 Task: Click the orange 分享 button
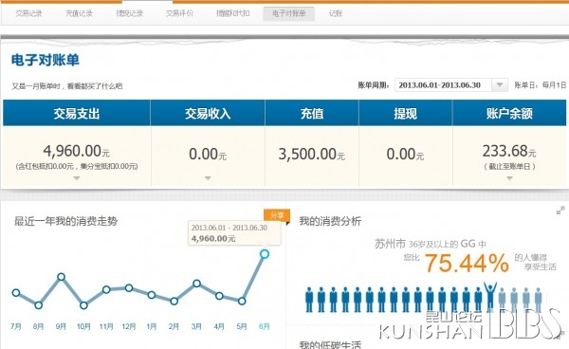(x=277, y=215)
